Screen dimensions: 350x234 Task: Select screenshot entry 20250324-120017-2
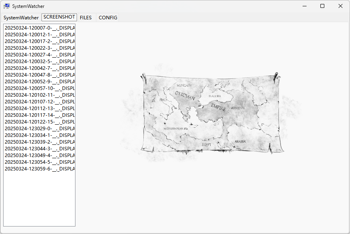tap(40, 41)
